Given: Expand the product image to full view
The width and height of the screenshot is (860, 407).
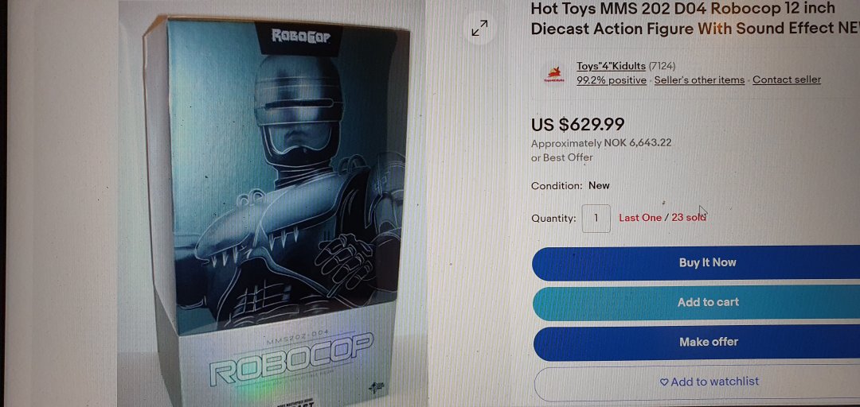Looking at the screenshot, I should point(480,28).
